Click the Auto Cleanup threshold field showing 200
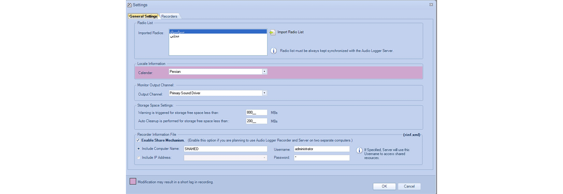 click(x=256, y=121)
